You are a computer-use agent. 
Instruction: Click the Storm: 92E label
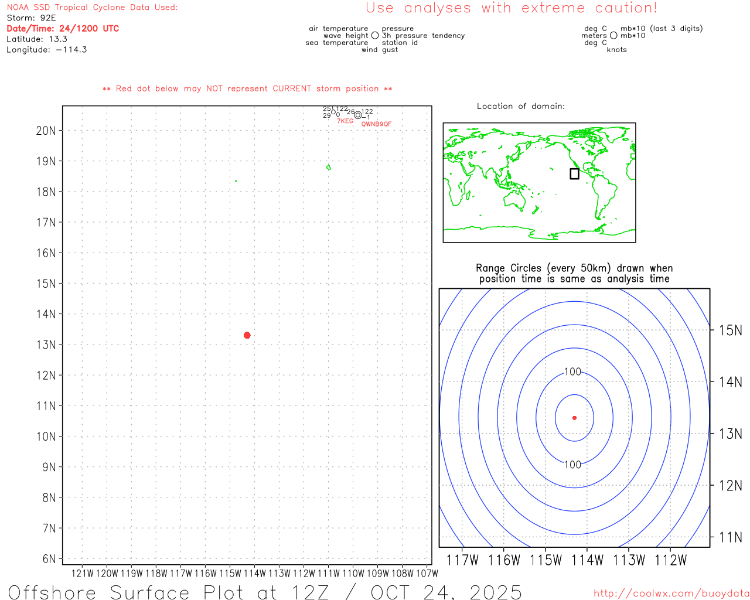[x=31, y=18]
